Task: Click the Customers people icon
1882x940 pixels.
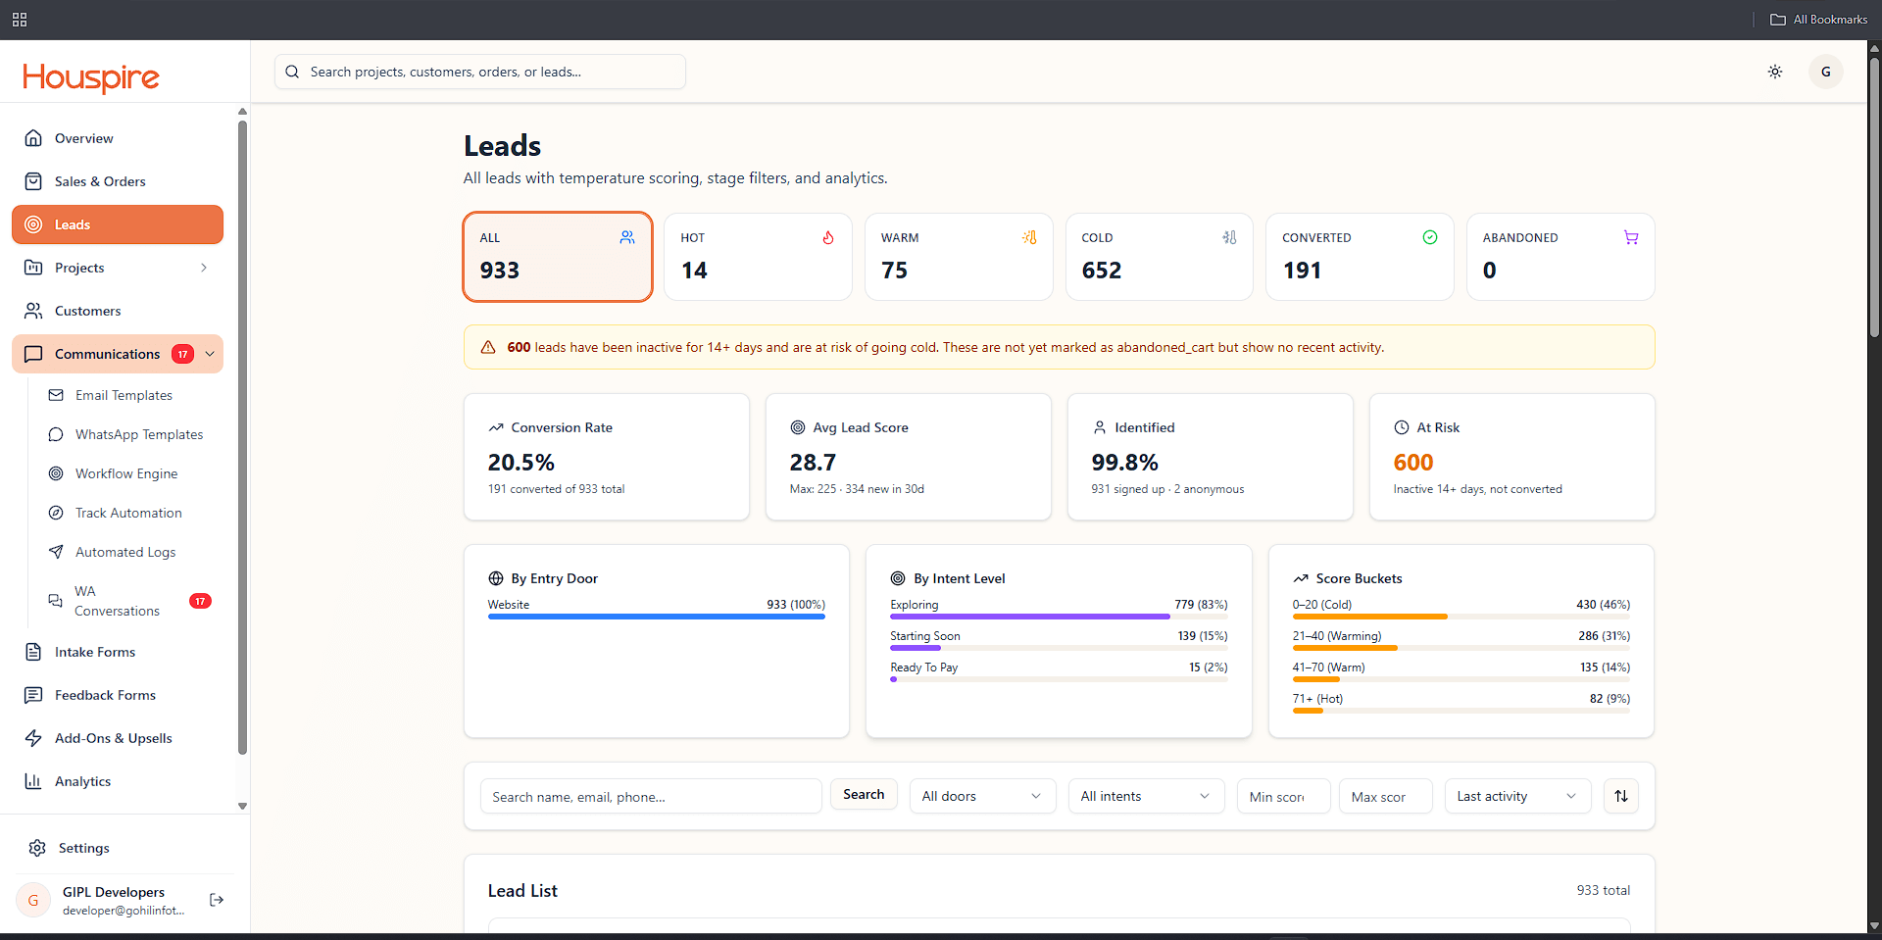Action: 33,311
